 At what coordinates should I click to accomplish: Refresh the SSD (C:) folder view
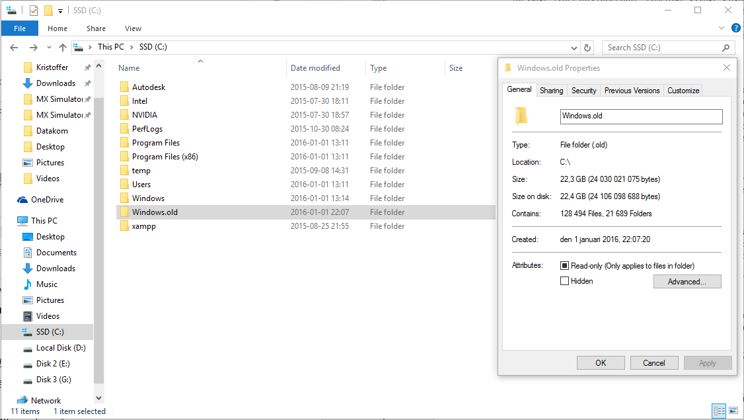click(x=587, y=48)
